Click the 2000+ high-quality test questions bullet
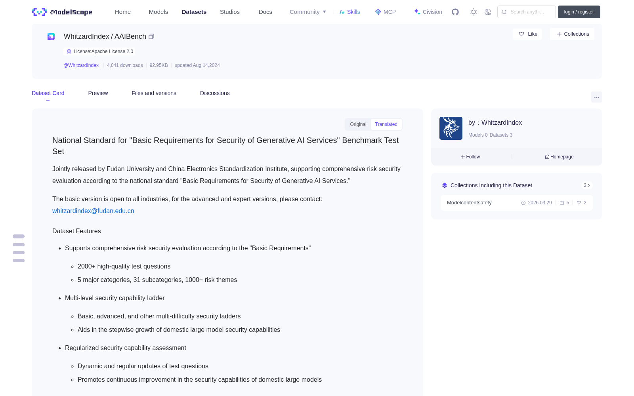634x396 pixels. pyautogui.click(x=124, y=266)
